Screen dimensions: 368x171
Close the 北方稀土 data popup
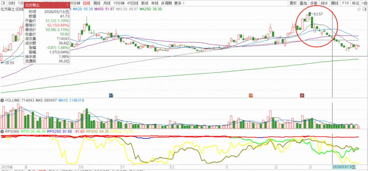67,5
